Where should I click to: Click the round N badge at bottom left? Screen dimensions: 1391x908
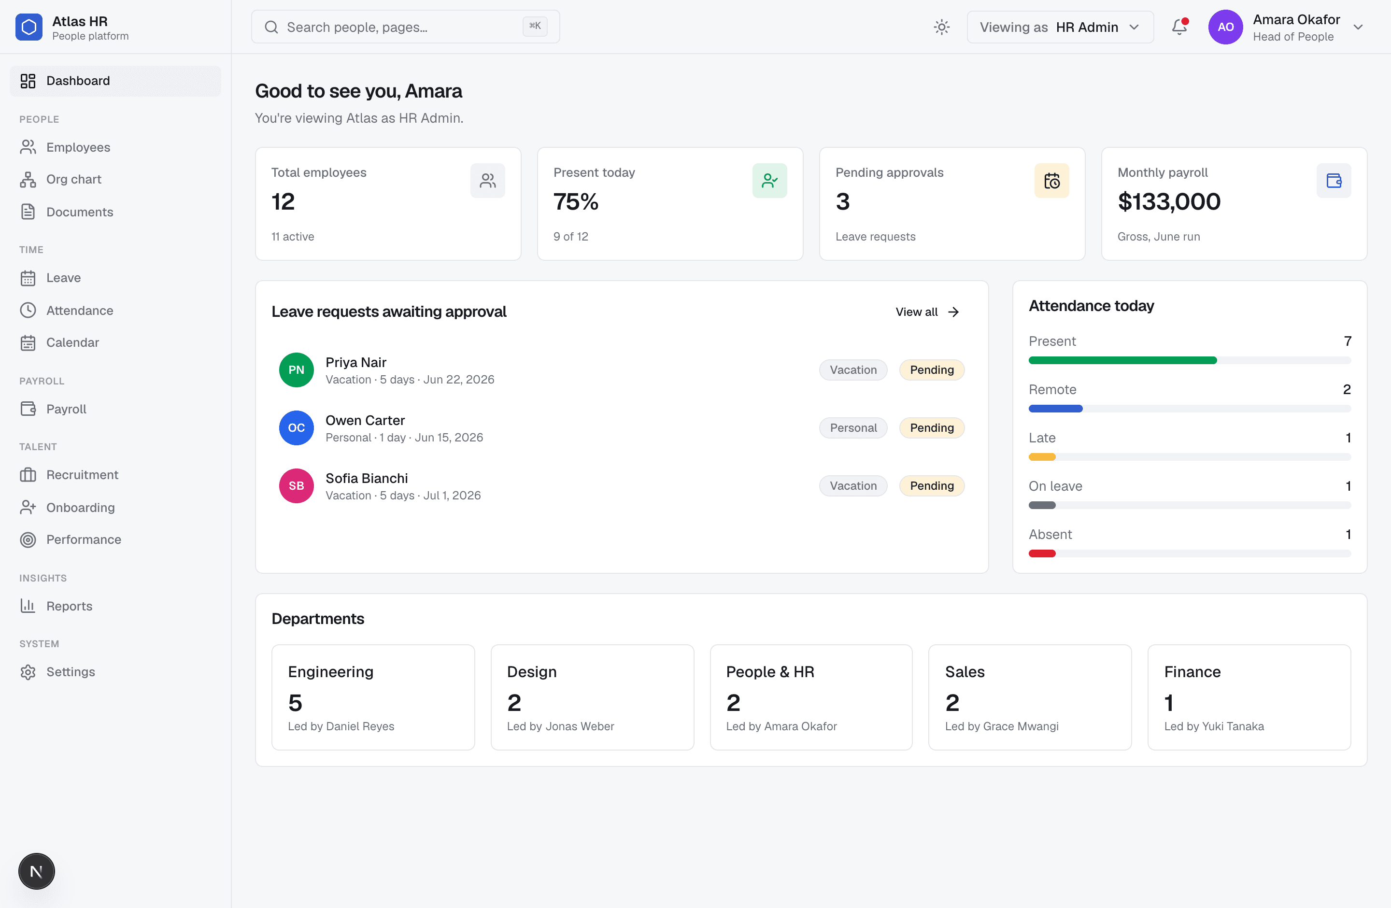coord(36,871)
